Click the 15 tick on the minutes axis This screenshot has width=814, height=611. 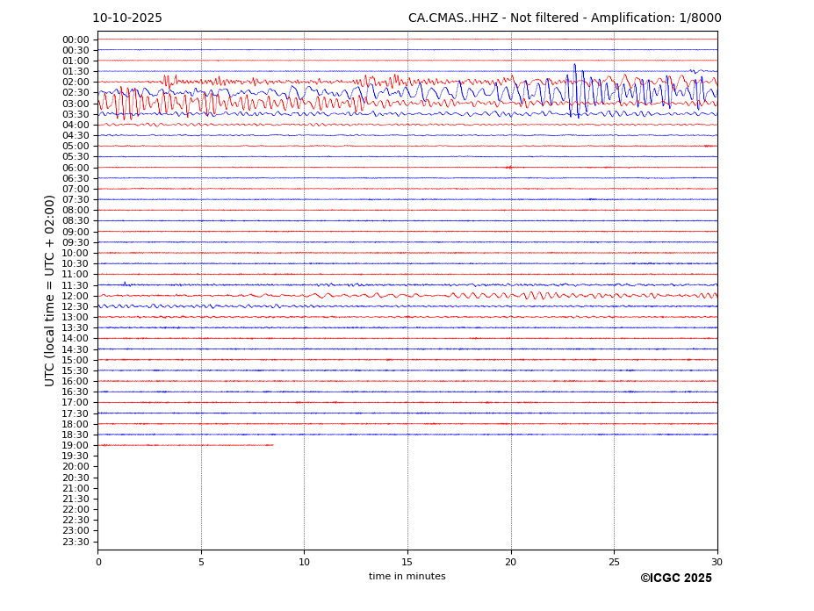coord(407,562)
